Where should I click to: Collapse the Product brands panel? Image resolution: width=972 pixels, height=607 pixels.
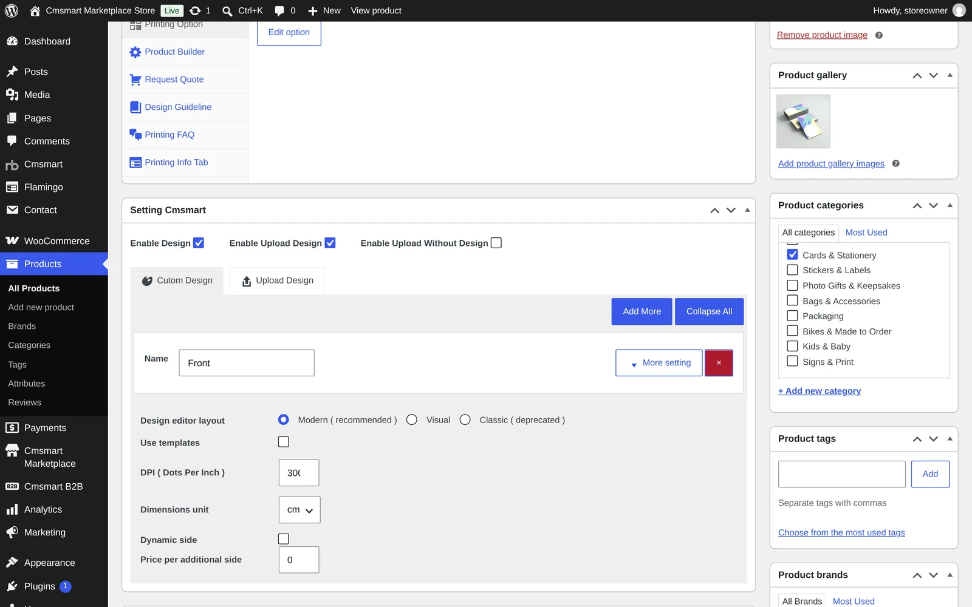(x=950, y=575)
